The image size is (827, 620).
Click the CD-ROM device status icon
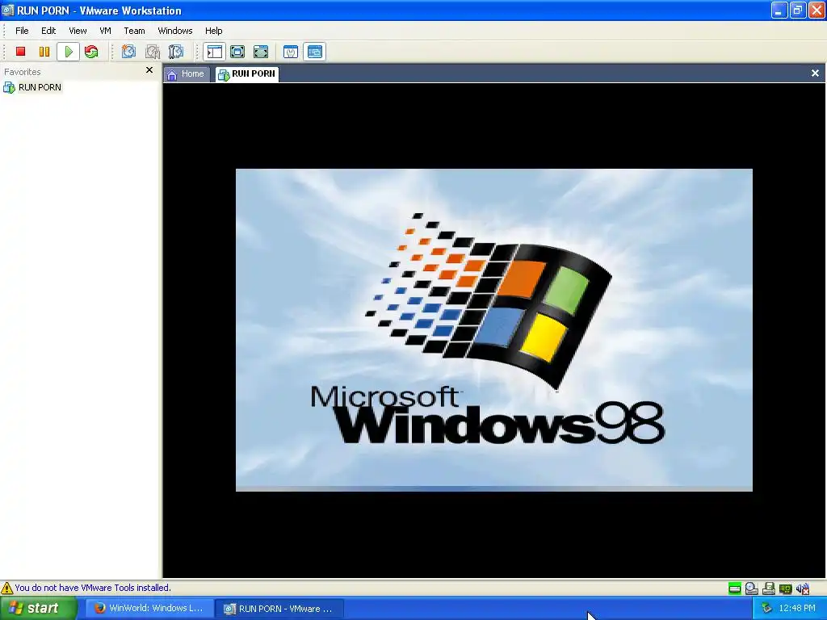752,589
